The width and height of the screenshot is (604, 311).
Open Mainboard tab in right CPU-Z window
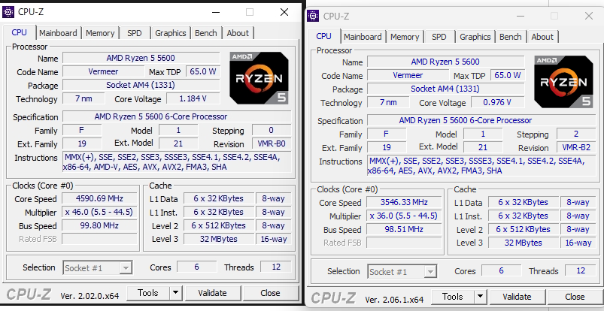pos(363,37)
